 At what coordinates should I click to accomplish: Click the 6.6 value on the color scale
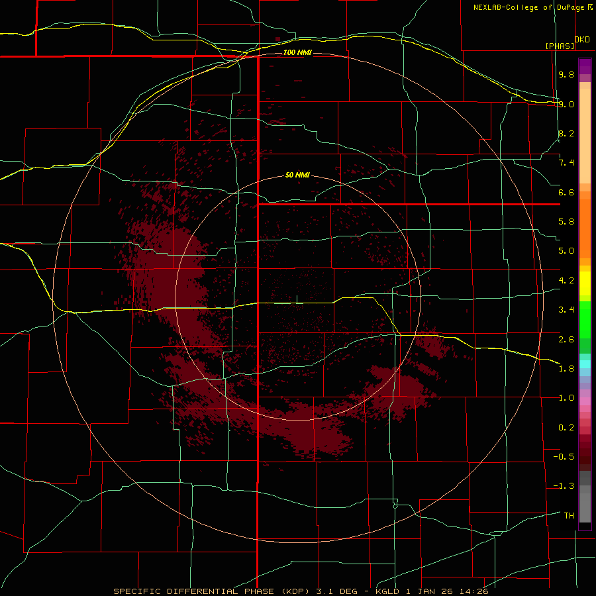(566, 192)
